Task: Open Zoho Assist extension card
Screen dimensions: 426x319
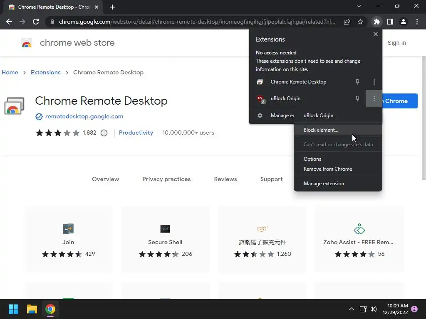Action: (x=359, y=240)
